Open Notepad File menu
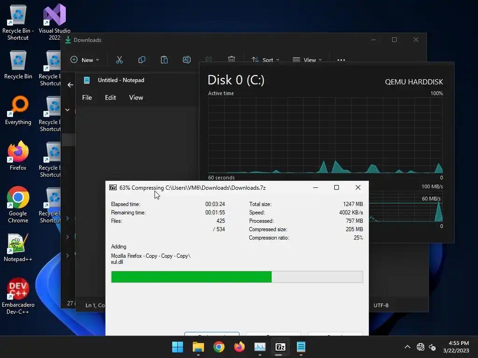 (x=87, y=97)
